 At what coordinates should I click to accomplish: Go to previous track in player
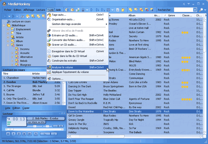coord(8,134)
